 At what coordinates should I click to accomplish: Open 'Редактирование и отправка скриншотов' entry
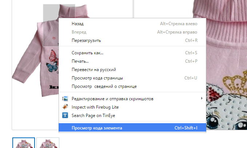click(x=112, y=99)
